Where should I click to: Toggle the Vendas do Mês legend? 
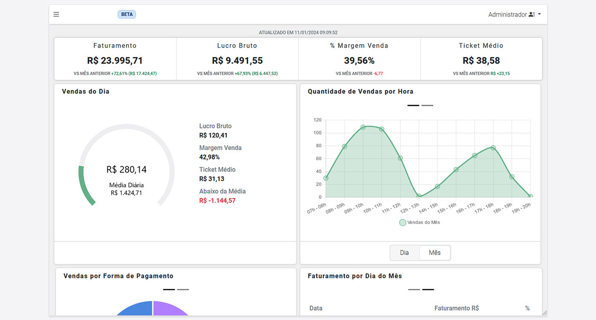420,222
